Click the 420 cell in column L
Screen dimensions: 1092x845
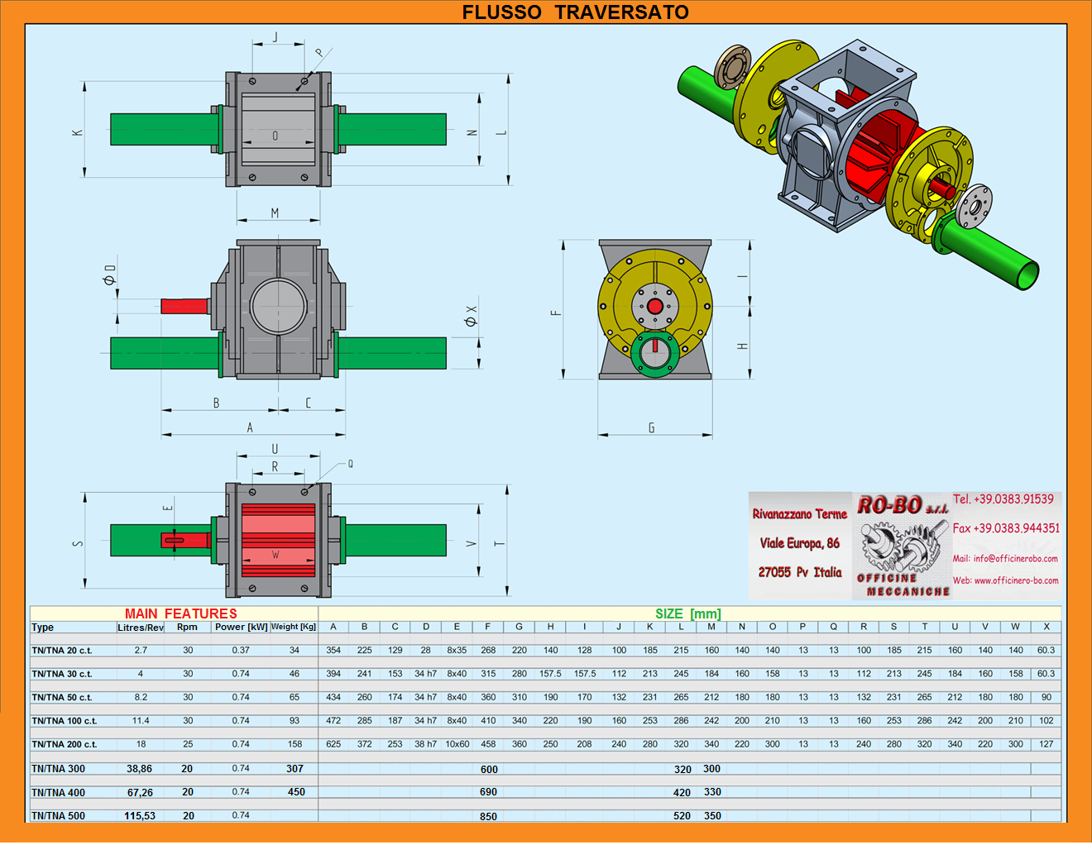[x=682, y=793]
